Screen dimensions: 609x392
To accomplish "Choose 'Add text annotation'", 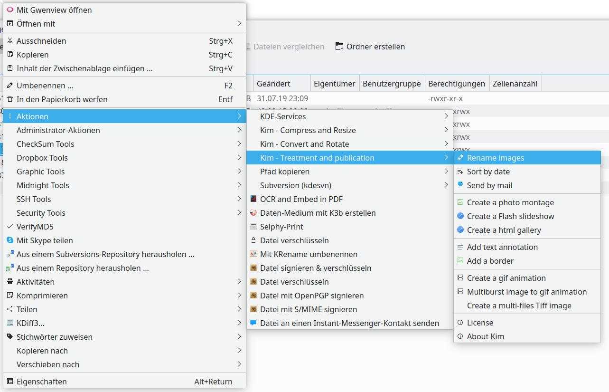I will pyautogui.click(x=527, y=247).
